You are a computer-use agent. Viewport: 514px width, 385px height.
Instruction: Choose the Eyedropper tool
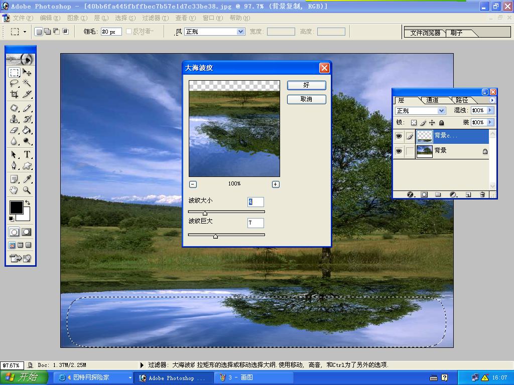coord(27,179)
